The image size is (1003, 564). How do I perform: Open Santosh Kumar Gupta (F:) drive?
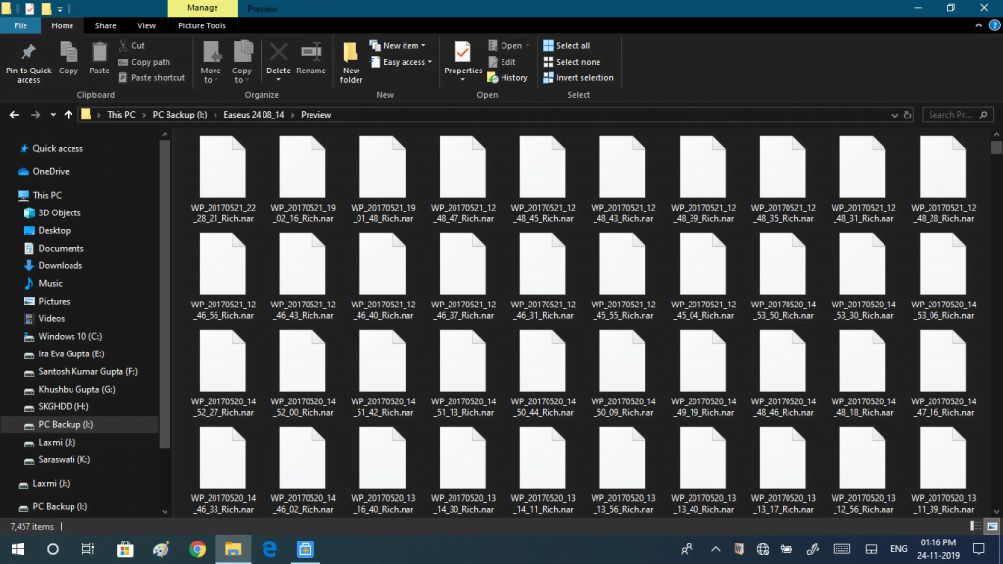point(80,371)
